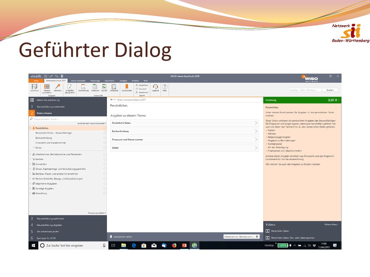Open the Weitere Videos dropdown
Screen dimensions: 370x277
point(331,224)
